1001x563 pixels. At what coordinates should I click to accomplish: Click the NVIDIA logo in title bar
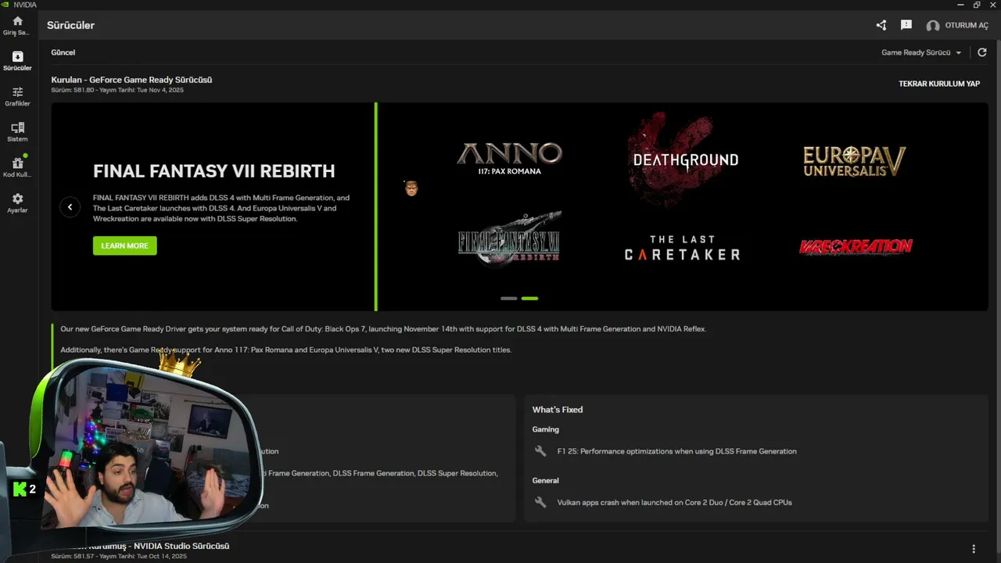pyautogui.click(x=6, y=5)
